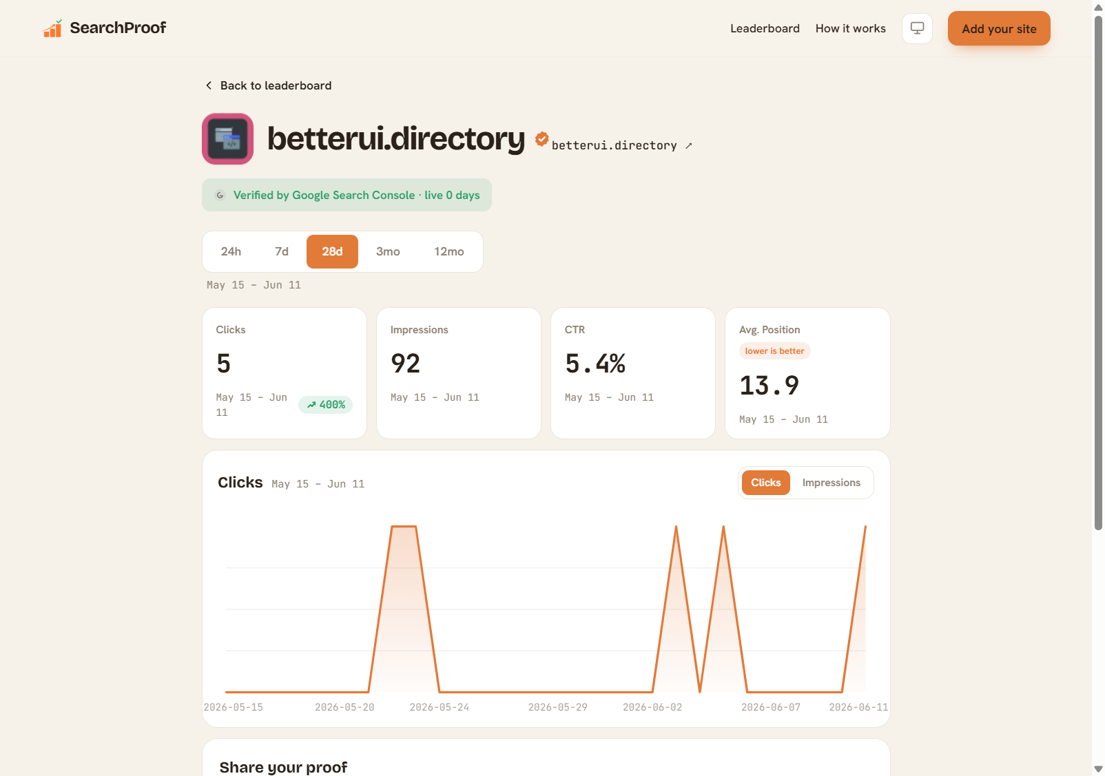Switch chart to Impressions toggle

click(x=831, y=483)
